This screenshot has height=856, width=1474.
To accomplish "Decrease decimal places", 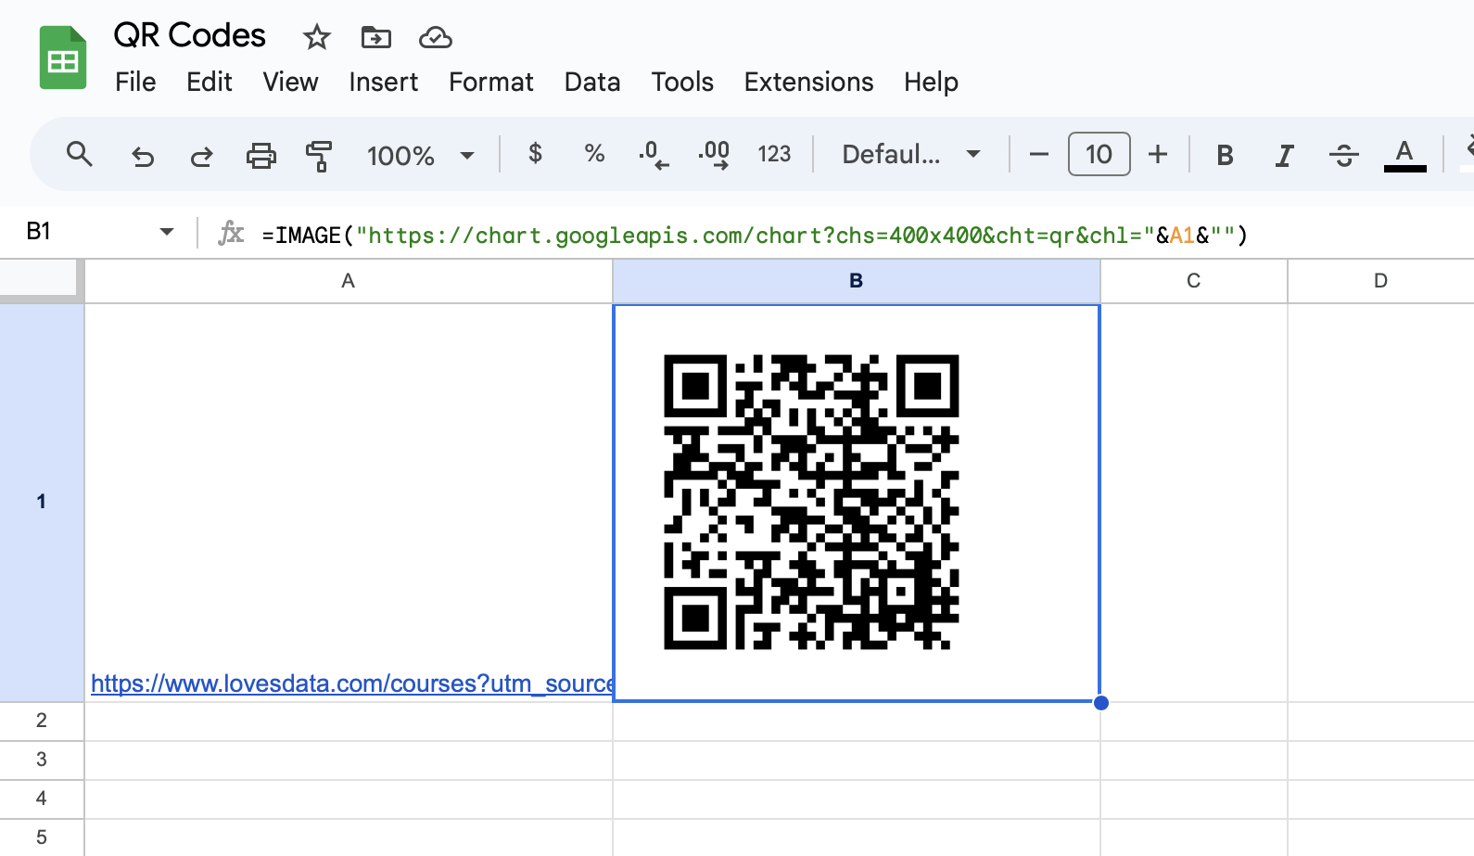I will click(654, 155).
